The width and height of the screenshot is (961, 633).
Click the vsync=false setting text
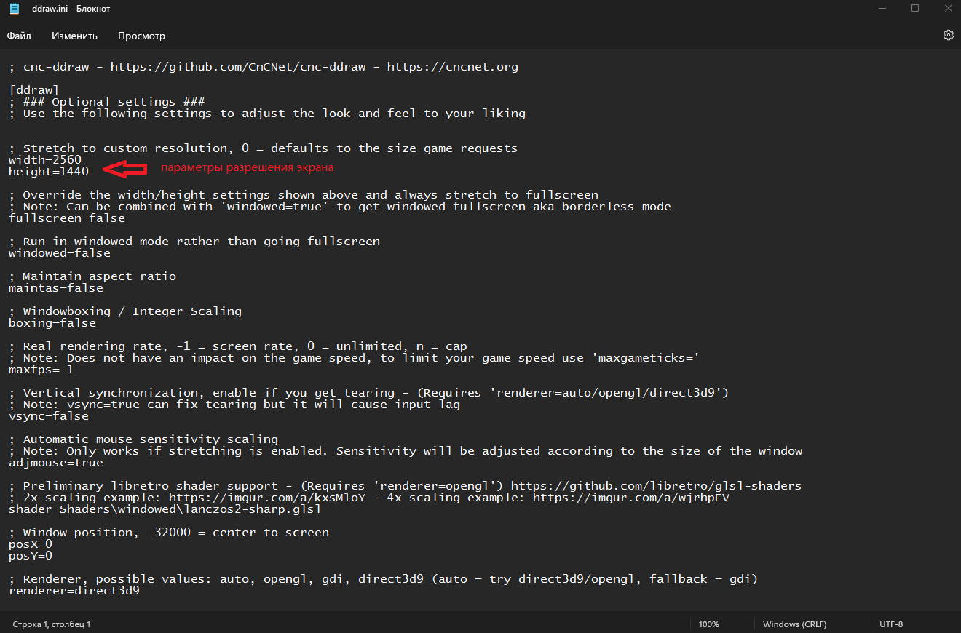49,416
